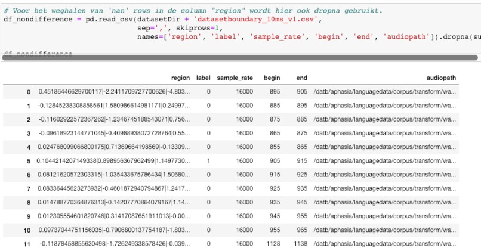481x251 pixels.
Task: Click the 'label' column header
Action: tap(203, 78)
